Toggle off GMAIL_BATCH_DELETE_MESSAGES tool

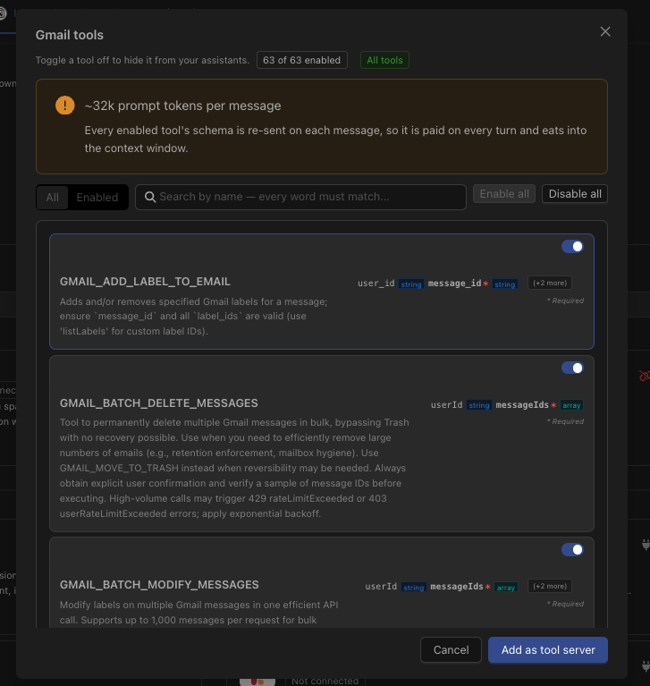point(572,368)
